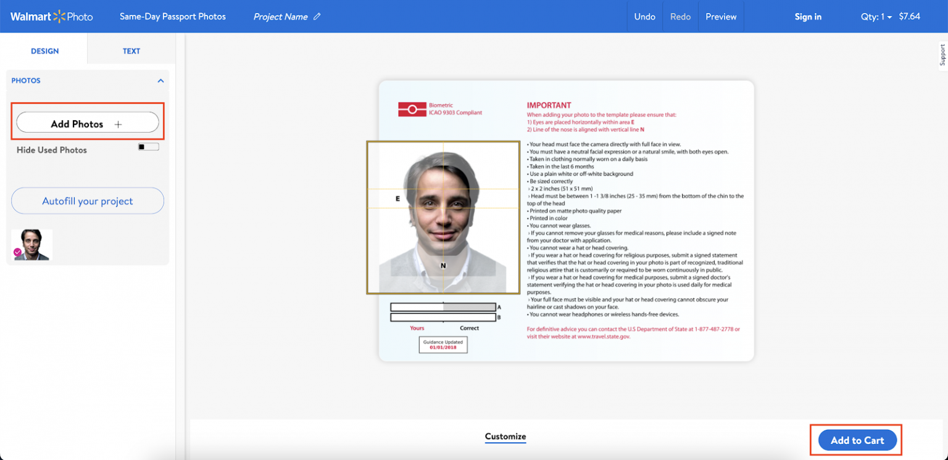The height and width of the screenshot is (460, 948).
Task: Switch to the TEXT tab
Action: 131,51
